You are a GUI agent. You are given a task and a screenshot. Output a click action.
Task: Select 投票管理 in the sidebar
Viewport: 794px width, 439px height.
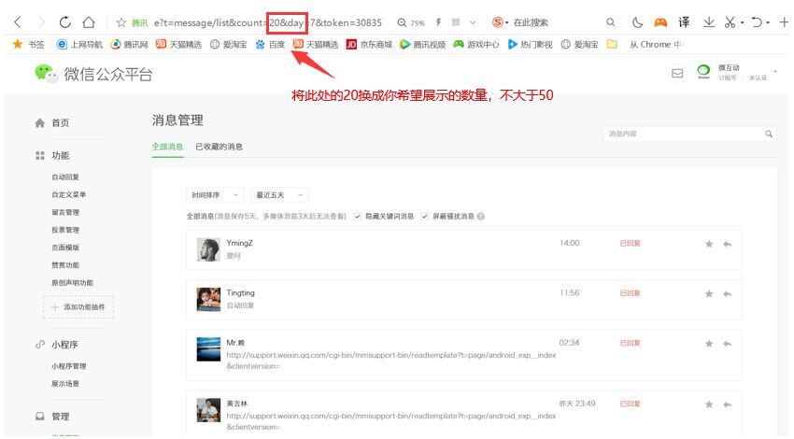65,230
